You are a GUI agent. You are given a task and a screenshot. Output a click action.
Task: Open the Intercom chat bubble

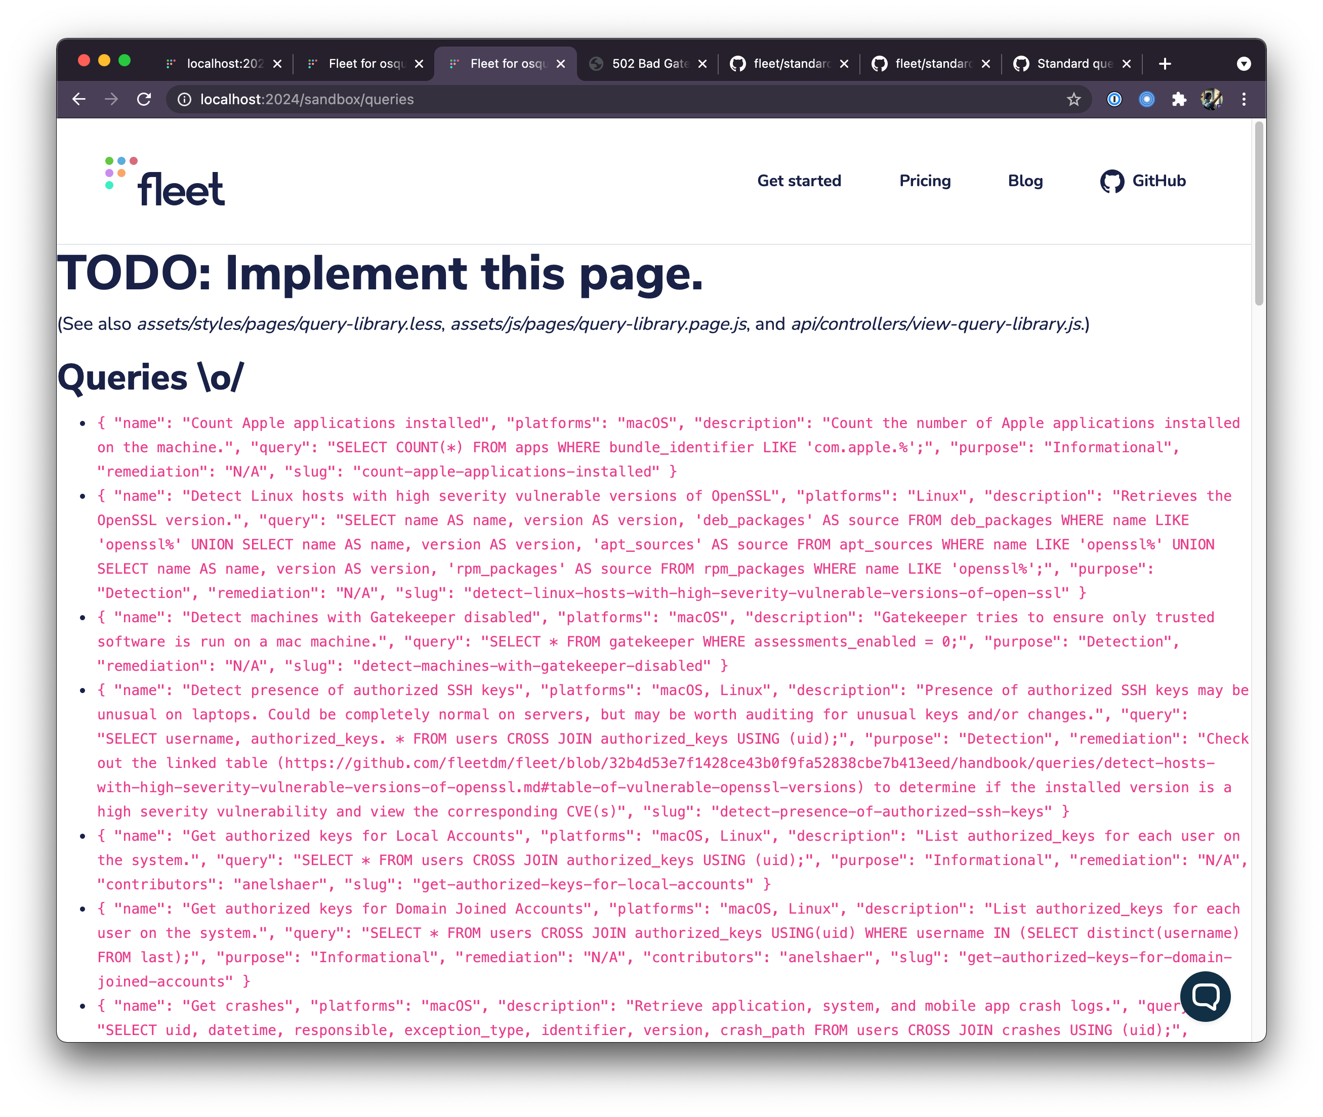[1205, 996]
